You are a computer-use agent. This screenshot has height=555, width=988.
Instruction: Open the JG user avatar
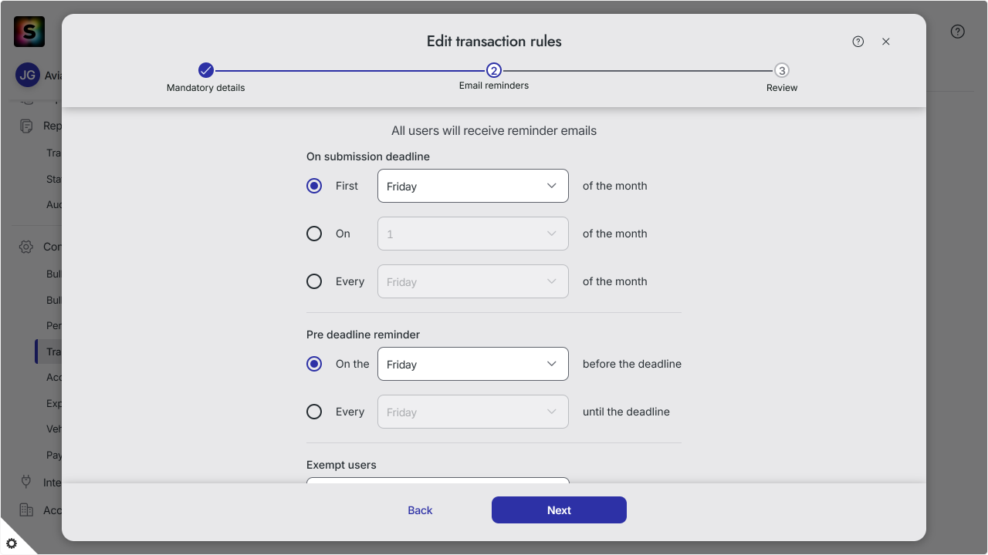pyautogui.click(x=28, y=76)
